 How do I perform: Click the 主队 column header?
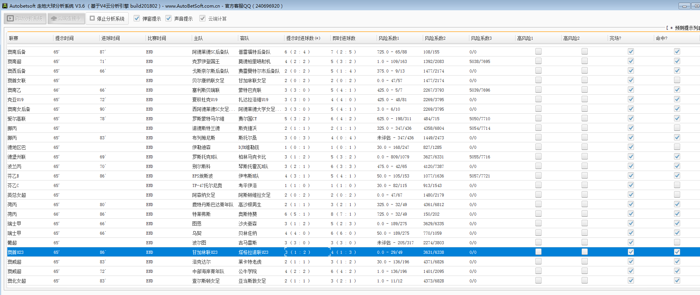coord(198,38)
